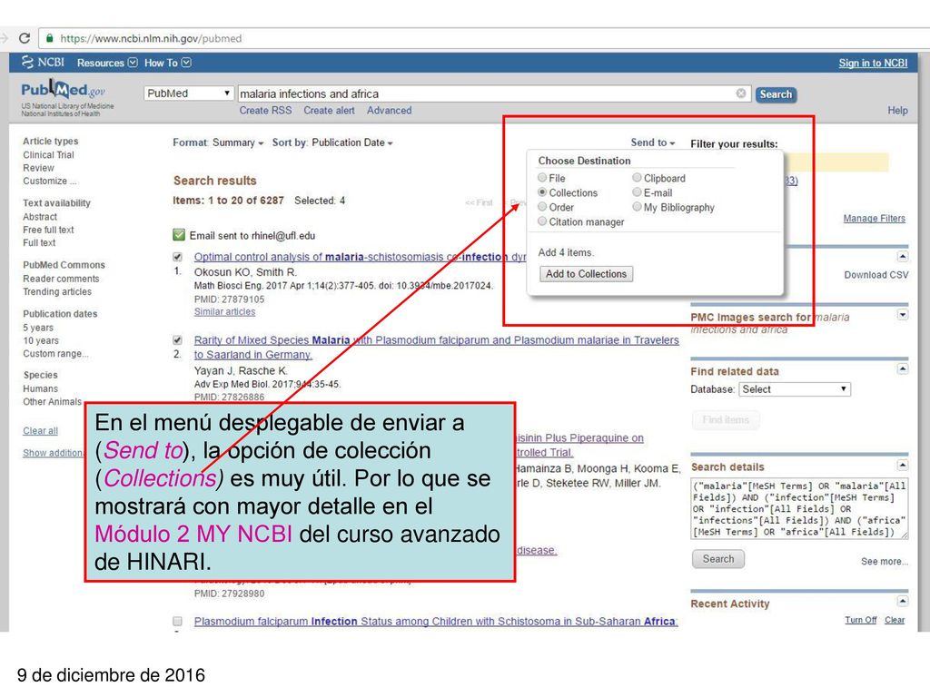The height and width of the screenshot is (697, 930).
Task: Clear the search box with the X icon
Action: pyautogui.click(x=741, y=93)
